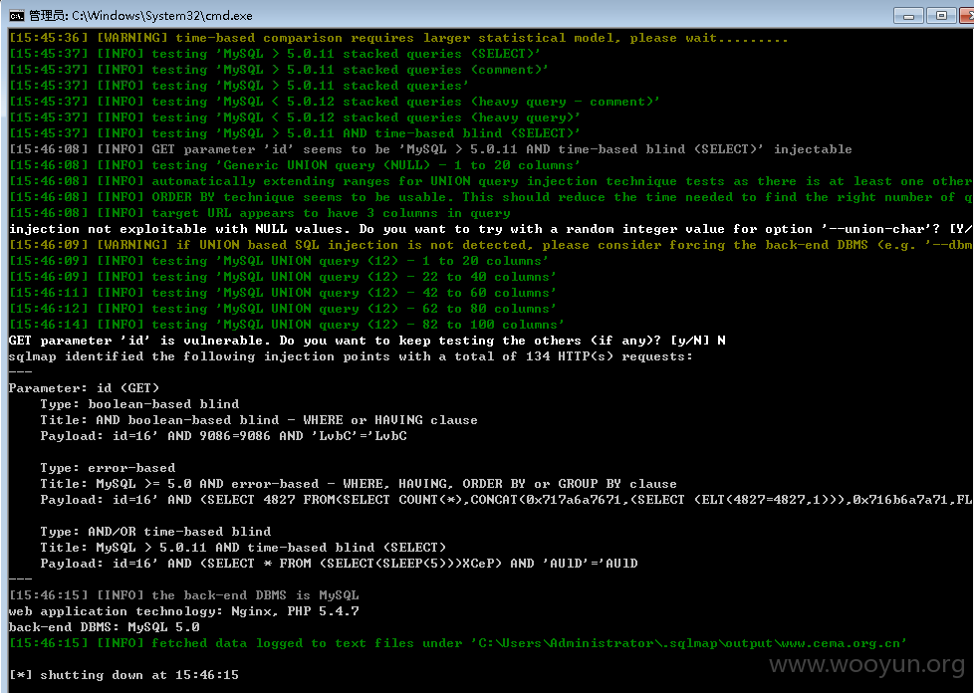Click the cmd.exe title bar text
Screen dimensions: 974x693
point(140,16)
